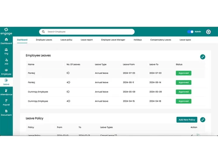Screen dimensions: 218x163
Task: Click Approved status for Pankaj 2024-06-11
Action: (x=184, y=83)
